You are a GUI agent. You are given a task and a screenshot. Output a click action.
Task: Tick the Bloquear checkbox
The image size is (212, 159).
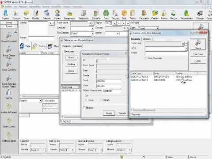coord(84,108)
